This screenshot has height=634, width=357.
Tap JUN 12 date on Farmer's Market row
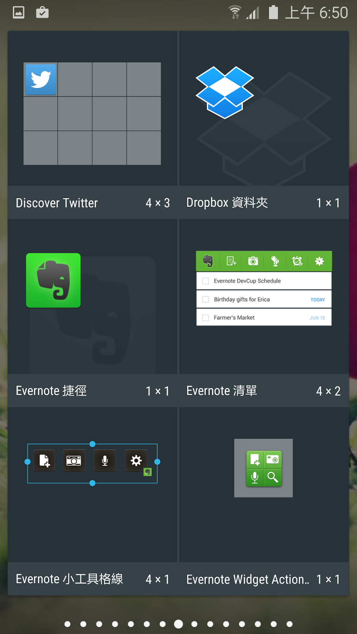click(317, 318)
